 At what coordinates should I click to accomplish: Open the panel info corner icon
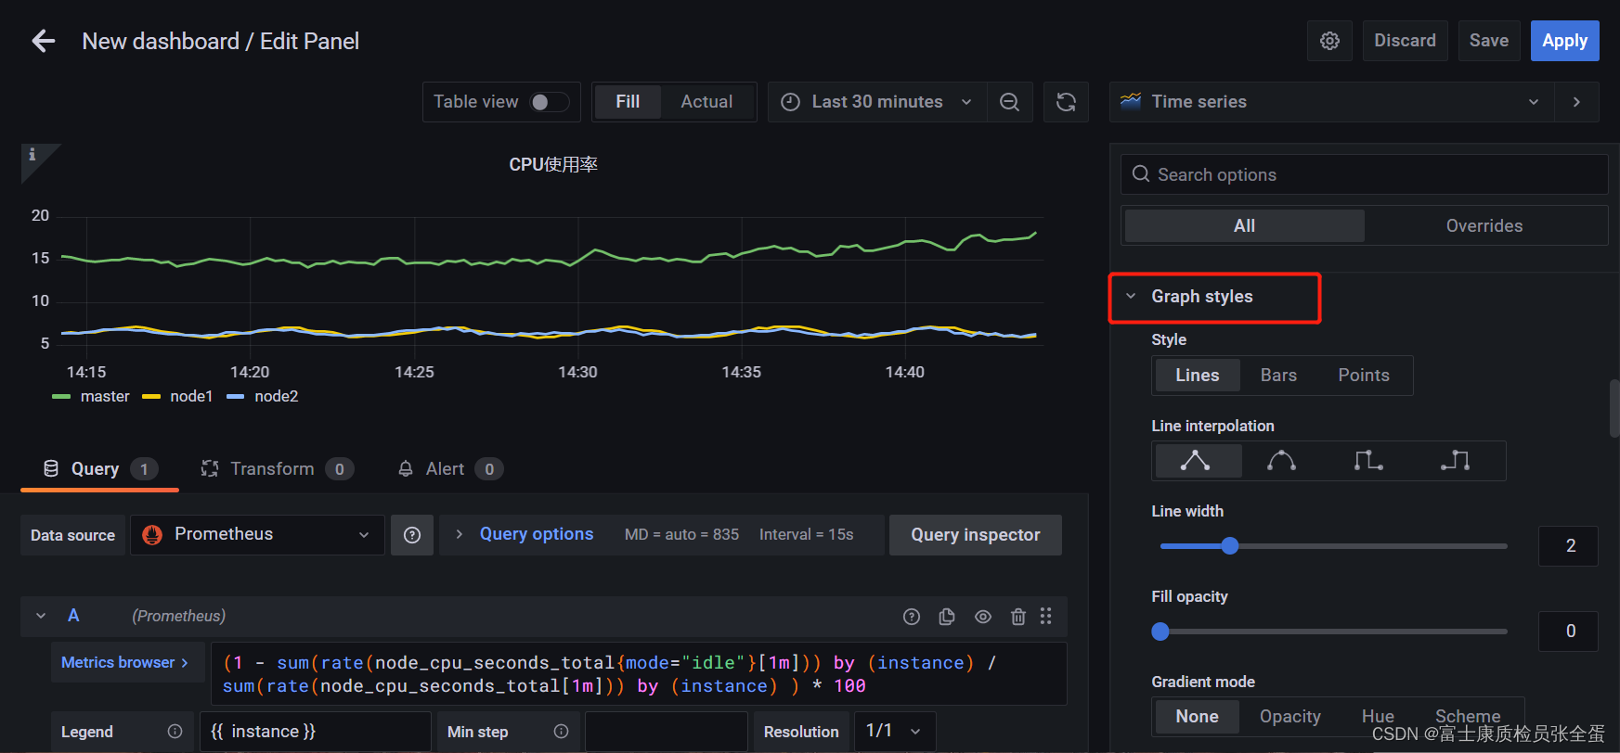pyautogui.click(x=32, y=155)
